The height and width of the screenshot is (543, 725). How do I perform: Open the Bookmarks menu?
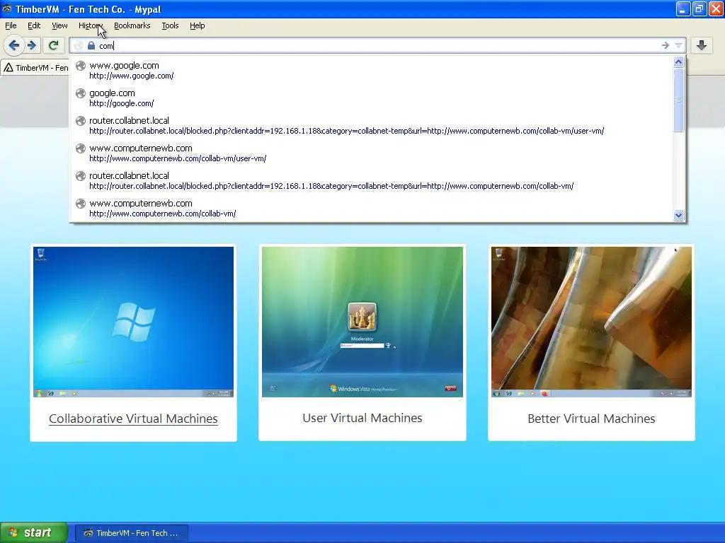(x=132, y=25)
